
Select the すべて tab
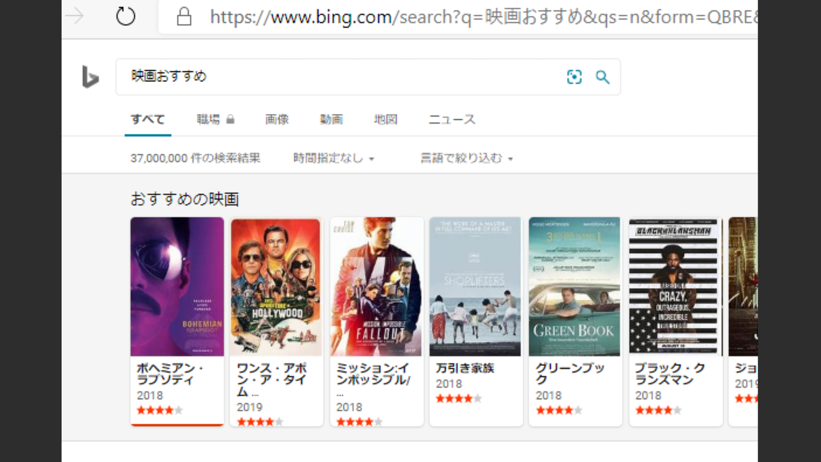[148, 119]
